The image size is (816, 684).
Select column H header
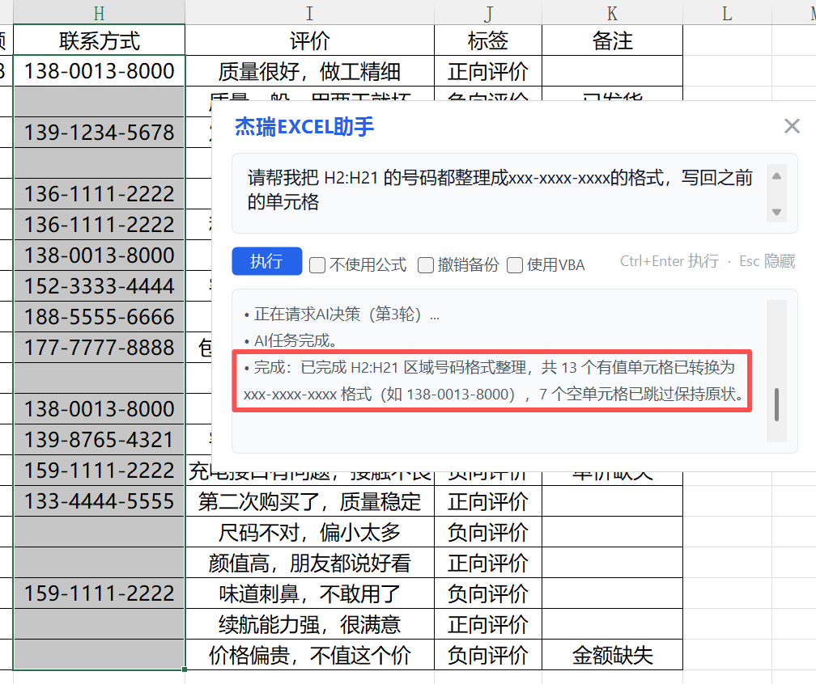[x=99, y=12]
